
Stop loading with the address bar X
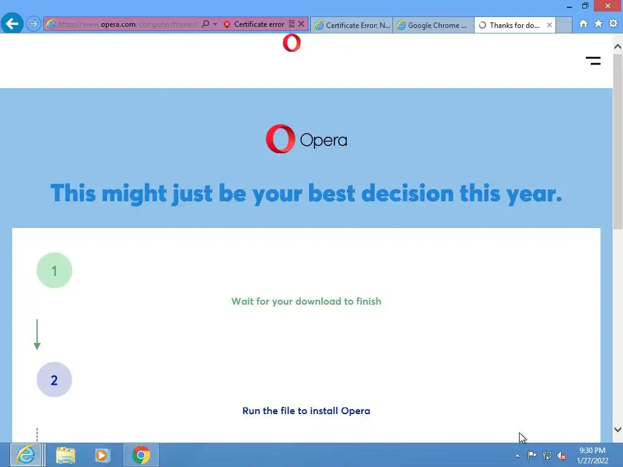(301, 24)
